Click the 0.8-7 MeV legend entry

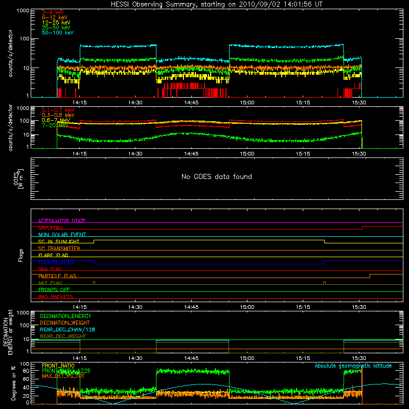pos(56,120)
